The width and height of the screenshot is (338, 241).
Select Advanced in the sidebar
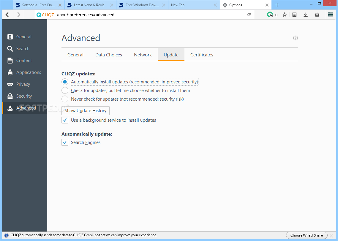point(25,108)
